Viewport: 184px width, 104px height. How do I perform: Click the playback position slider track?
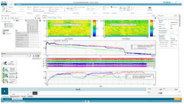[20, 93]
